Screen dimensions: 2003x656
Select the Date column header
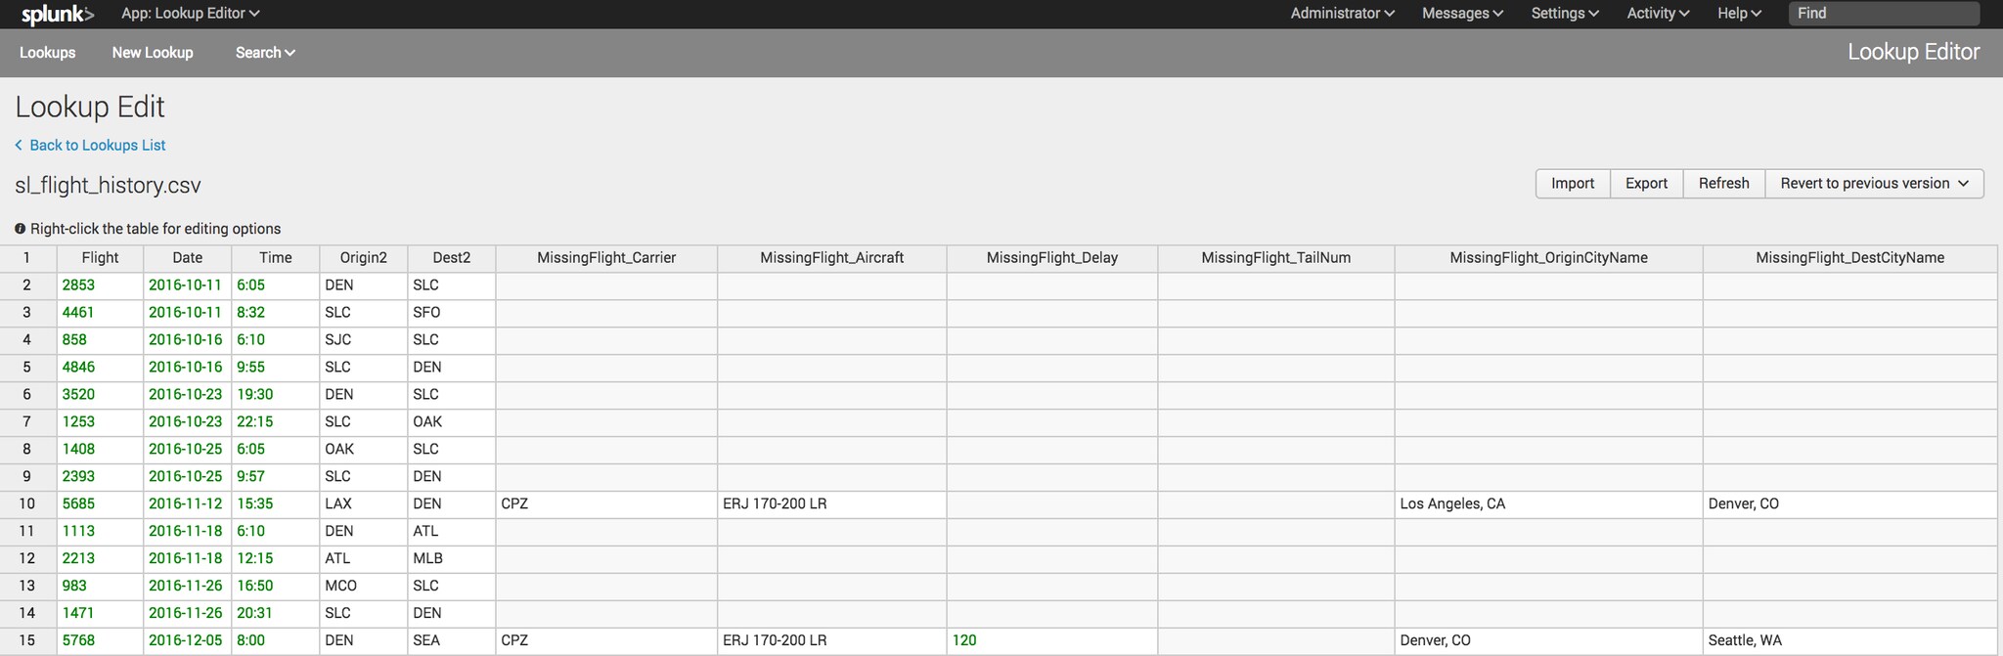tap(188, 258)
